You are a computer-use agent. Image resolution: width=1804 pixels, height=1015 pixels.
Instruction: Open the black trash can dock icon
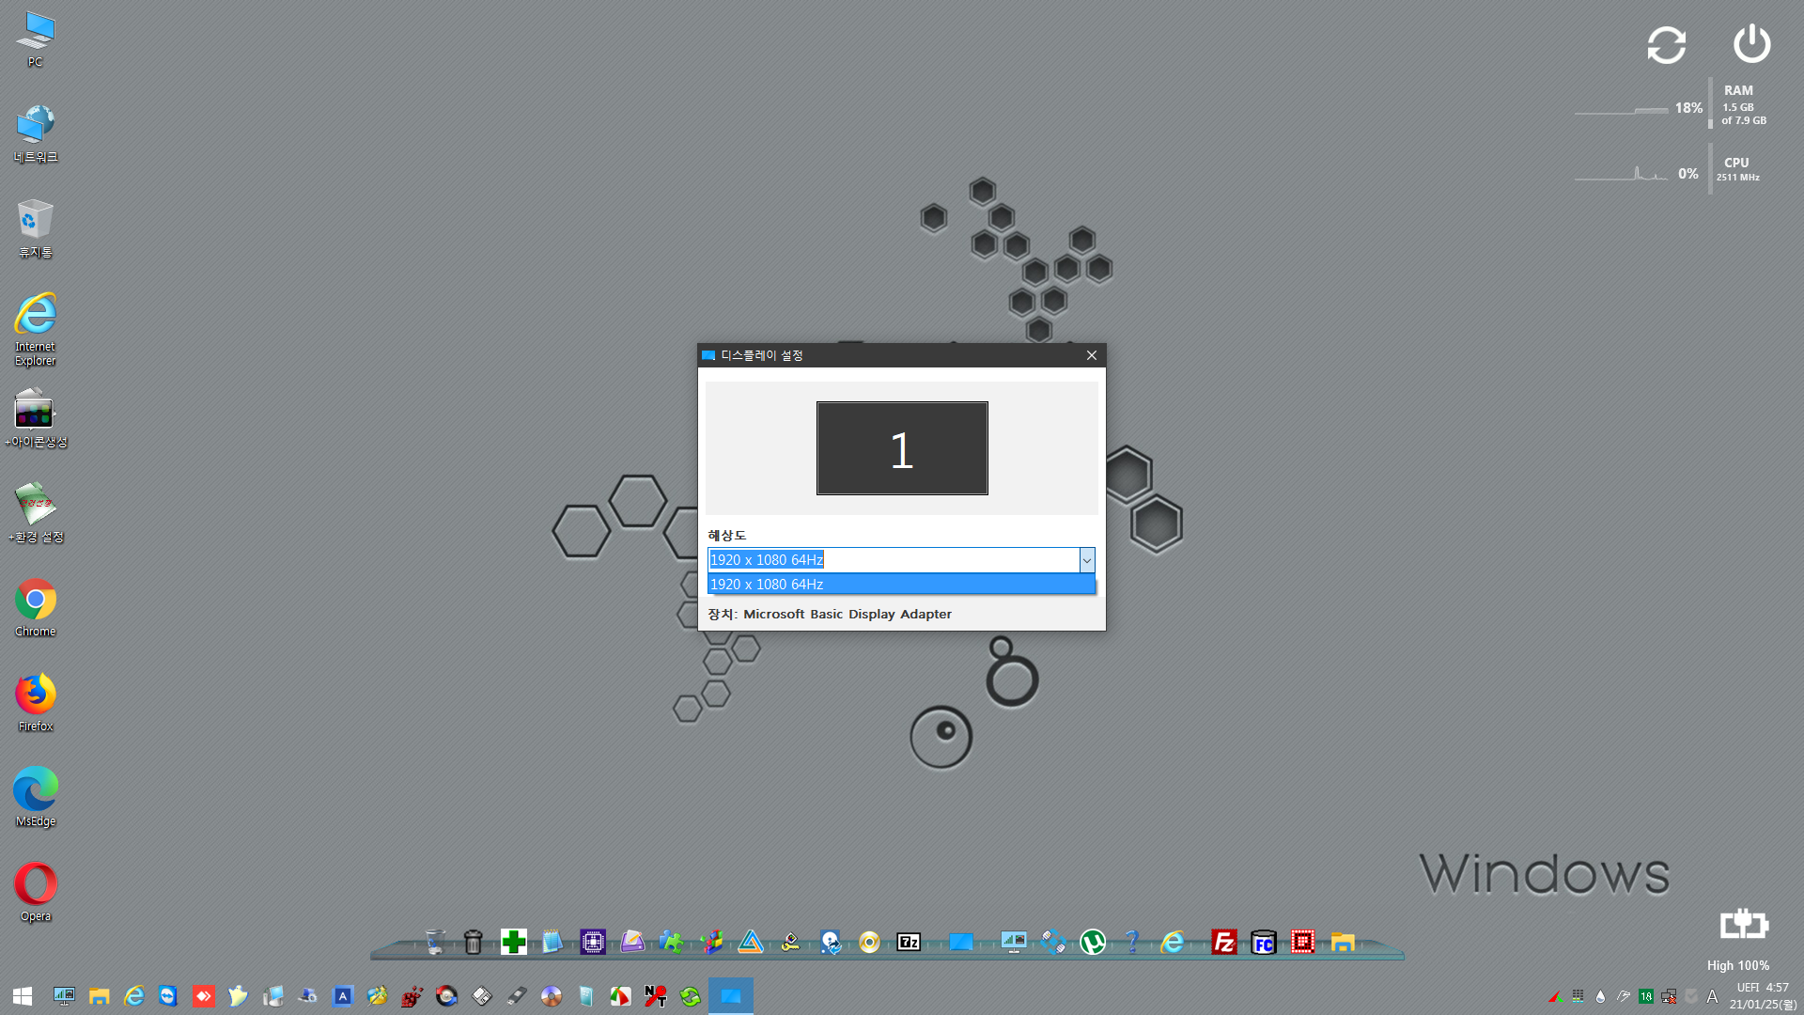(x=474, y=942)
